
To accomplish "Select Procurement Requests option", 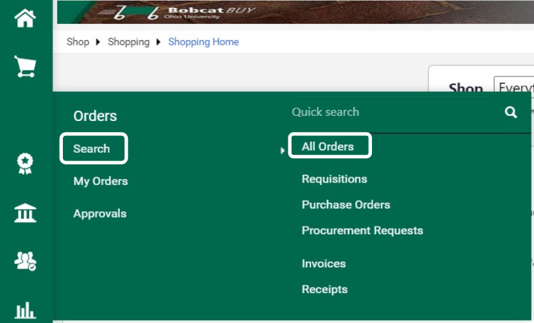I will [x=362, y=230].
